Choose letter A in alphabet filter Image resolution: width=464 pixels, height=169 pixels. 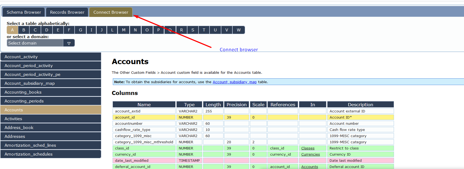point(12,30)
